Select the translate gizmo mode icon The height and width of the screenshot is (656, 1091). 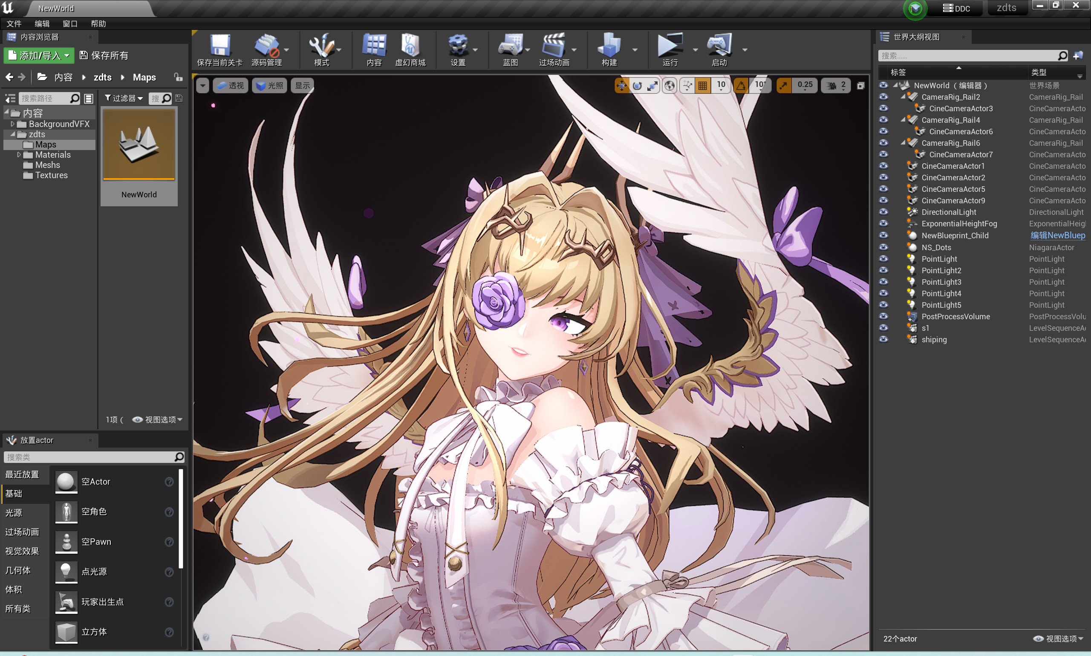(621, 85)
